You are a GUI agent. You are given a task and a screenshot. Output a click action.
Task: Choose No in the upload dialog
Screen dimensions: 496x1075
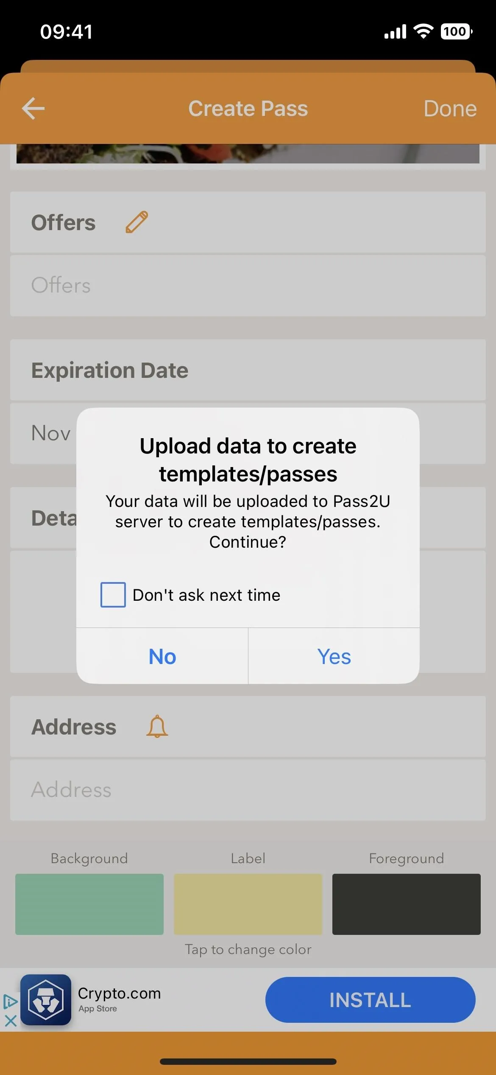pos(162,656)
